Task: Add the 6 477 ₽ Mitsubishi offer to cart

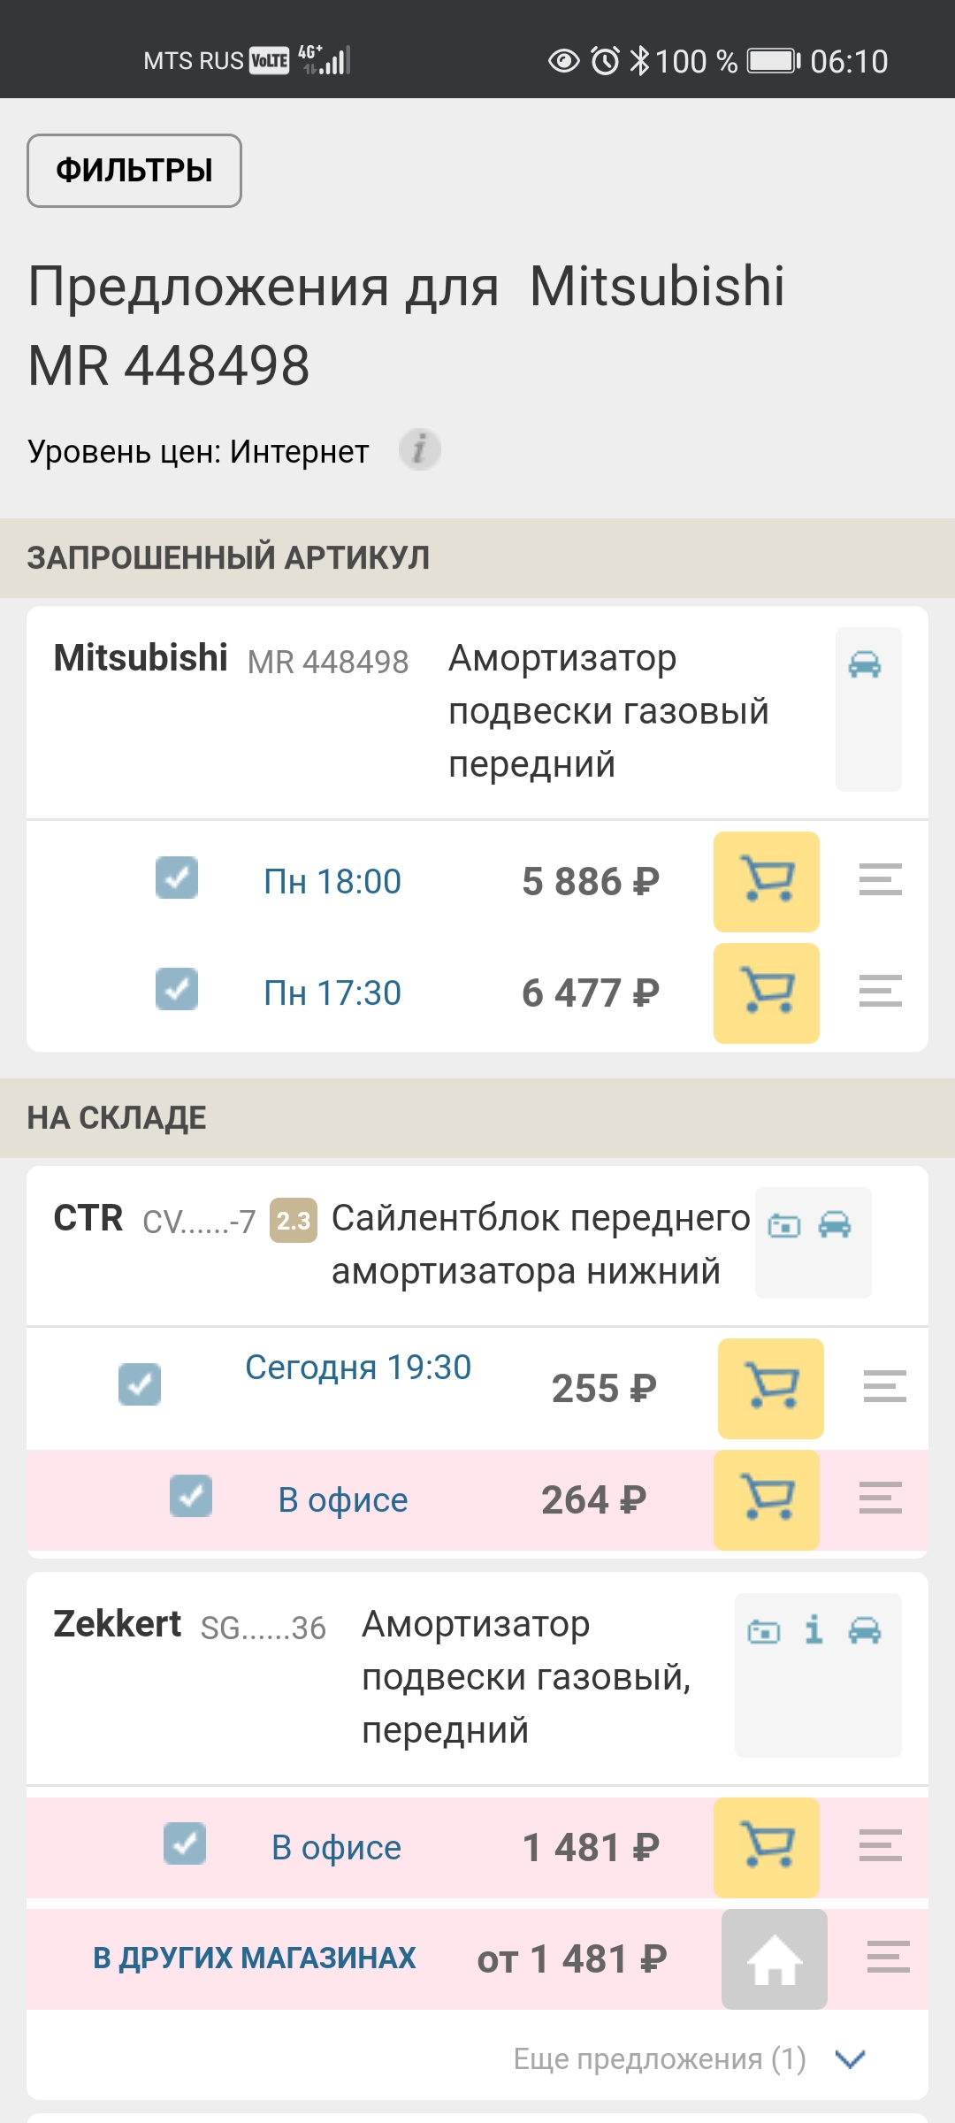Action: [766, 993]
